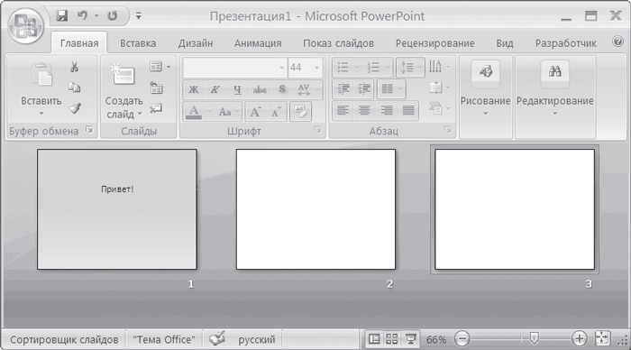
Task: Cut selection with scissors icon
Action: [x=74, y=67]
